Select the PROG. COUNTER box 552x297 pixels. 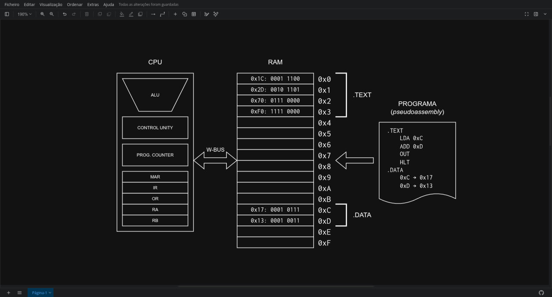pos(155,155)
